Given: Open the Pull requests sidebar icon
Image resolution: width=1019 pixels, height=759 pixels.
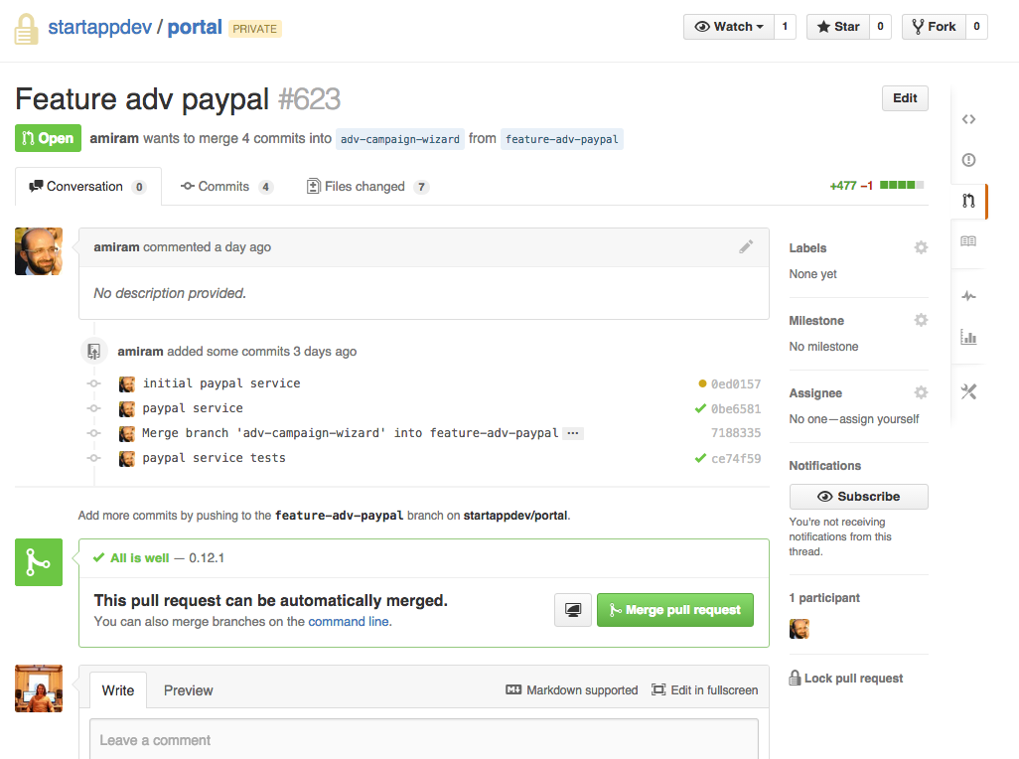Looking at the screenshot, I should 968,201.
